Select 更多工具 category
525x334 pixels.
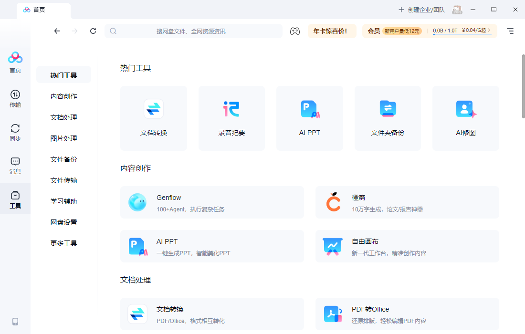(63, 243)
